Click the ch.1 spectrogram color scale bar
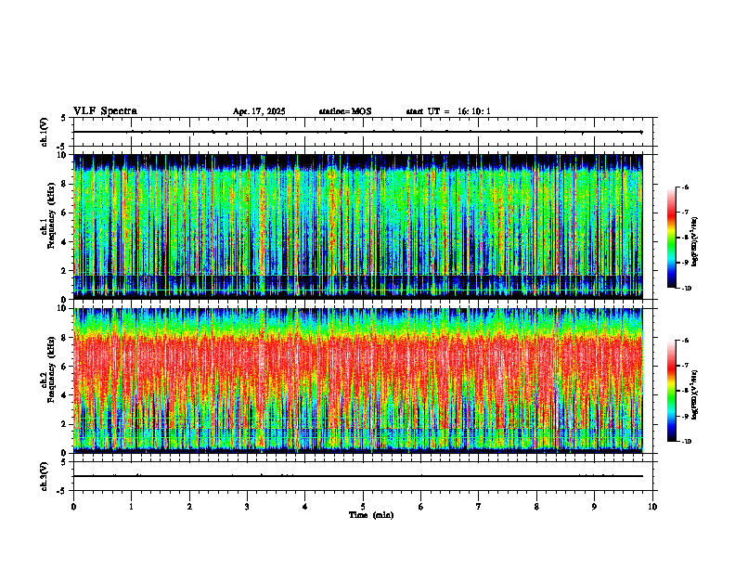Image resolution: width=735 pixels, height=568 pixels. pyautogui.click(x=671, y=238)
